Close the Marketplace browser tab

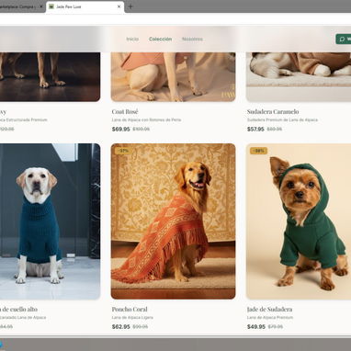(x=41, y=6)
